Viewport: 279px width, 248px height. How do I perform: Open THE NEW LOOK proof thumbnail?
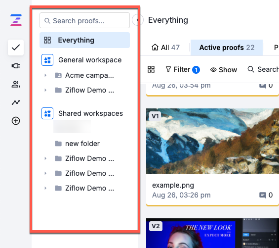click(x=213, y=233)
